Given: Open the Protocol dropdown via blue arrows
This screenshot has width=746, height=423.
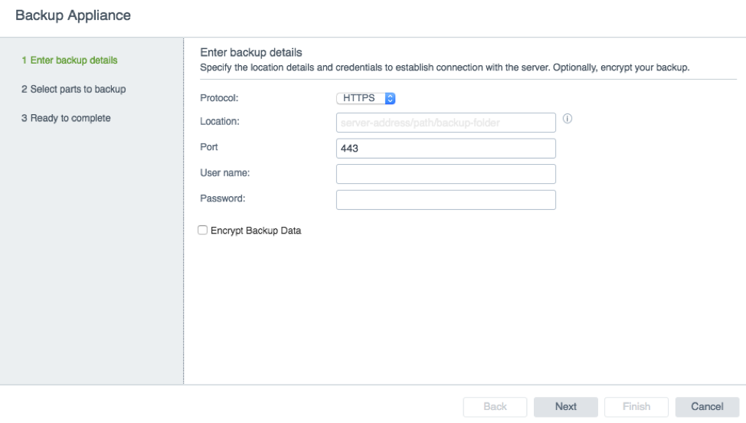Looking at the screenshot, I should click(x=390, y=99).
